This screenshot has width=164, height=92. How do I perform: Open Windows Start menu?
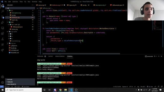coord(3,90)
